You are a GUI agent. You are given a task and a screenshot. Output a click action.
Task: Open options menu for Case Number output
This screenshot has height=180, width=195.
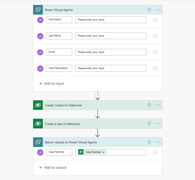coord(155,152)
